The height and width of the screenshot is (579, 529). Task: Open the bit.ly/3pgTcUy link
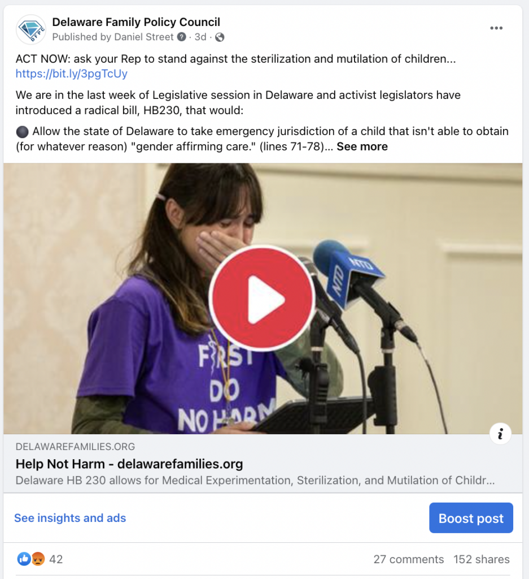[x=72, y=74]
